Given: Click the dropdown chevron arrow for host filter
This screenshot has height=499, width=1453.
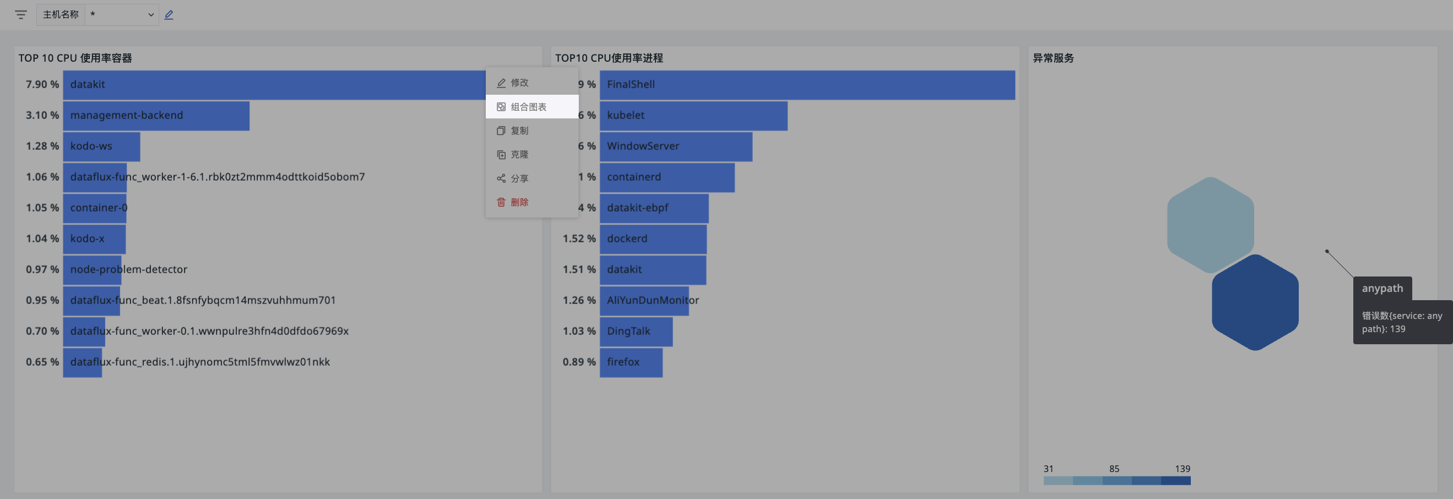Looking at the screenshot, I should [150, 15].
